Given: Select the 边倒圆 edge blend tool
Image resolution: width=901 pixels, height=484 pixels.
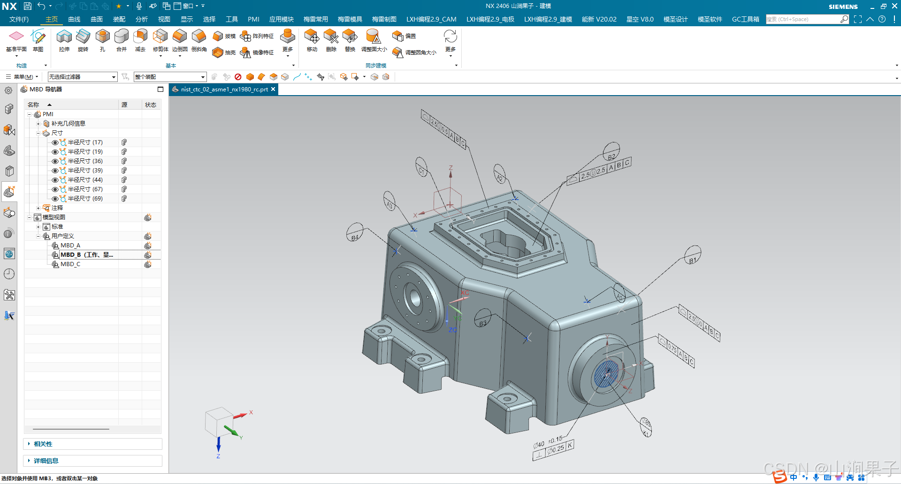Looking at the screenshot, I should coord(180,40).
